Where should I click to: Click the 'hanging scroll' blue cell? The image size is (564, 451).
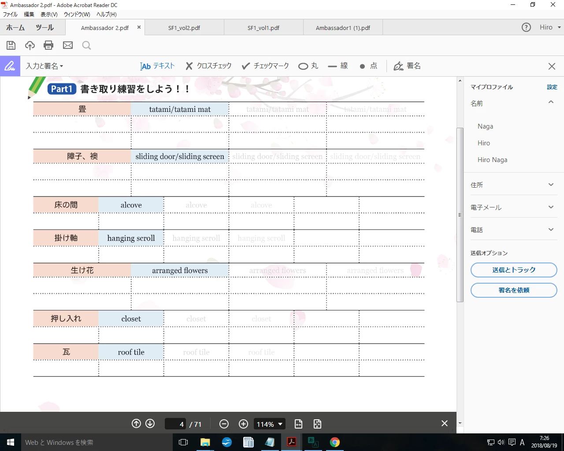[131, 238]
